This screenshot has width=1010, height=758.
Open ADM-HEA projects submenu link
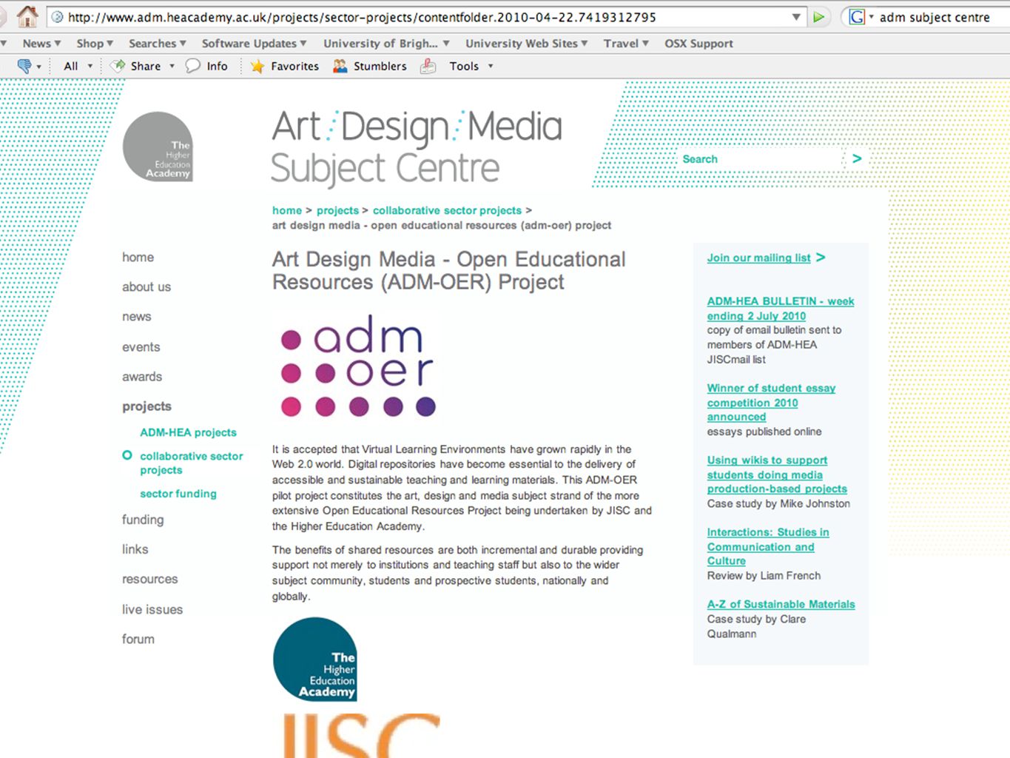point(189,432)
